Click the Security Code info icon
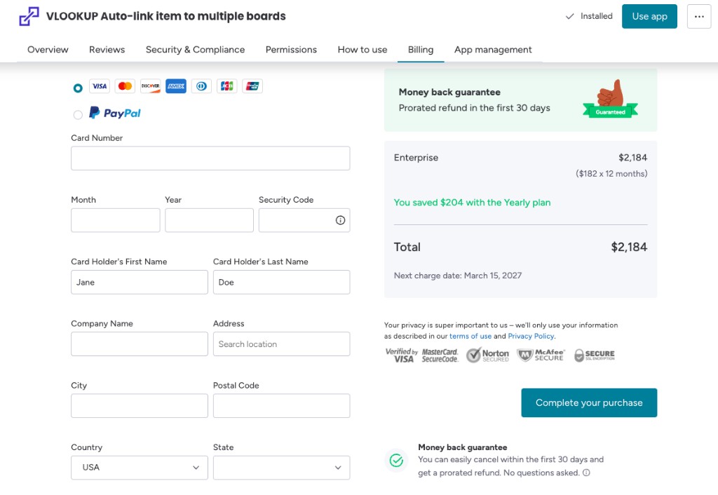 (x=340, y=220)
